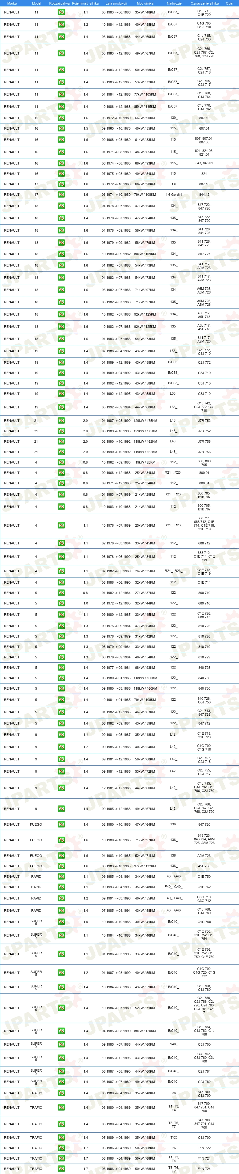
Task: Click fuel icon in Renault 5 0.8 row
Action: coord(61,593)
